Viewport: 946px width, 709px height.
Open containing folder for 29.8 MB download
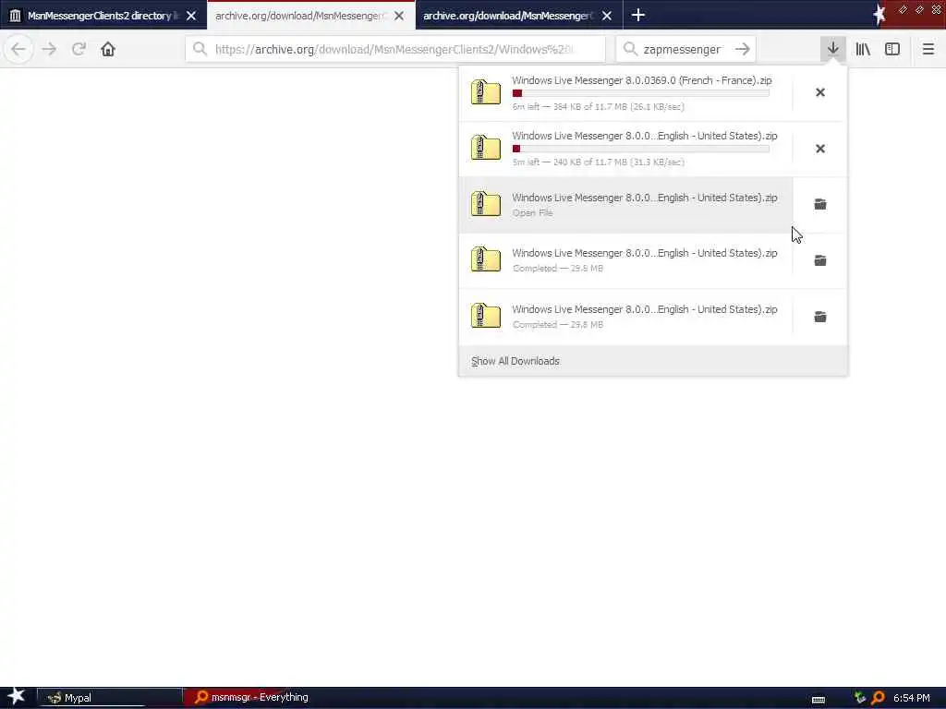[x=820, y=317]
